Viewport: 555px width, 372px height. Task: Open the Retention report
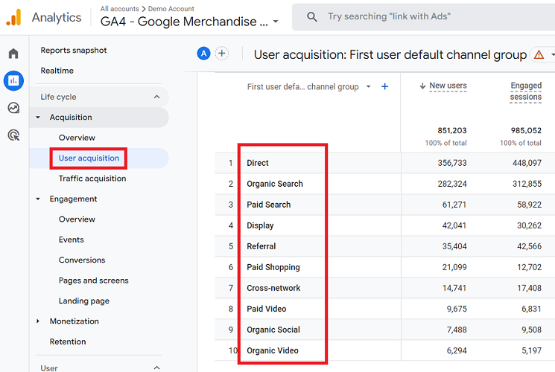68,341
